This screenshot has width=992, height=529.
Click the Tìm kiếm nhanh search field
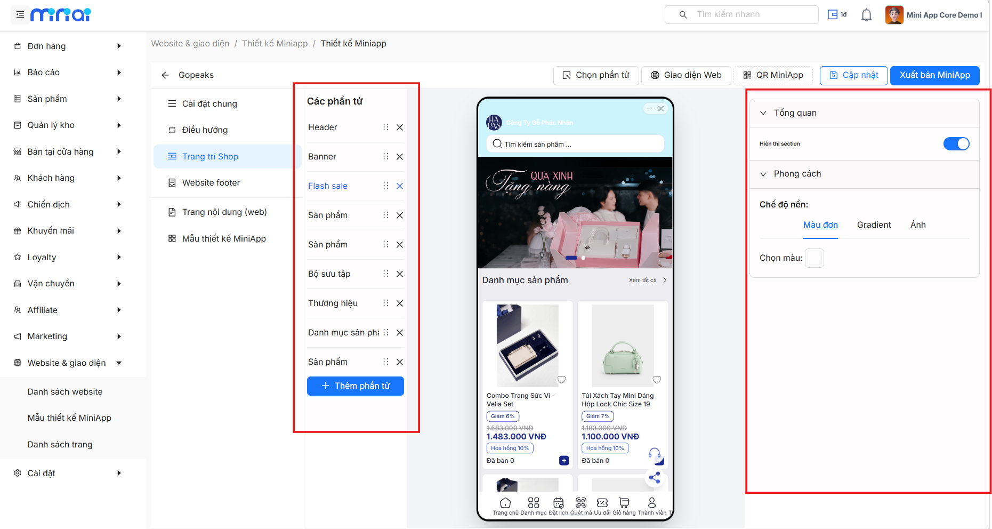(741, 15)
